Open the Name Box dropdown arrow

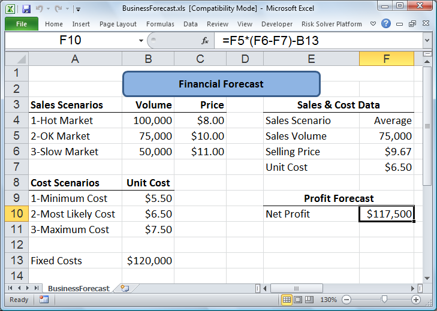141,41
